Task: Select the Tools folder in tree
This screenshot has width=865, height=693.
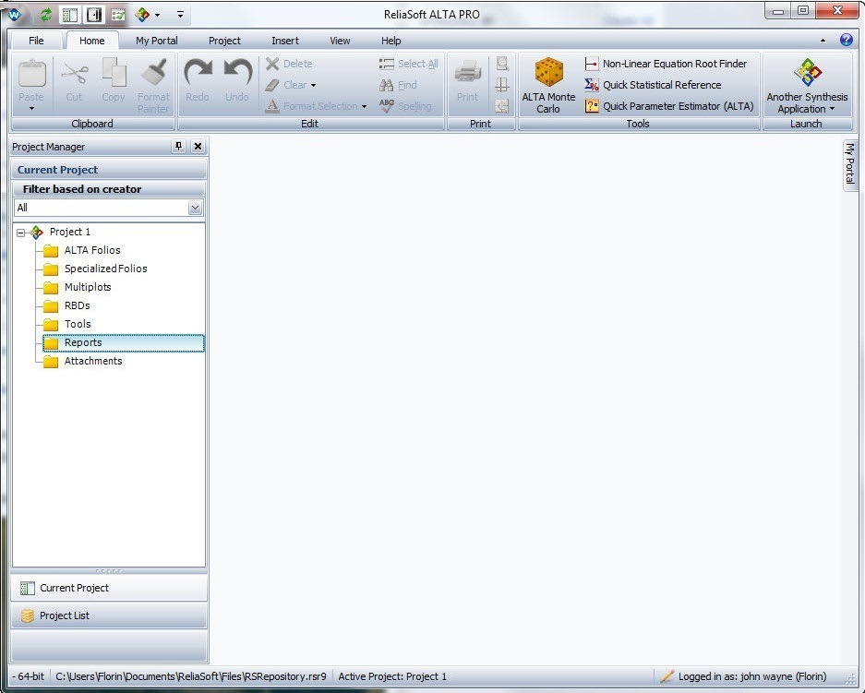Action: point(78,324)
